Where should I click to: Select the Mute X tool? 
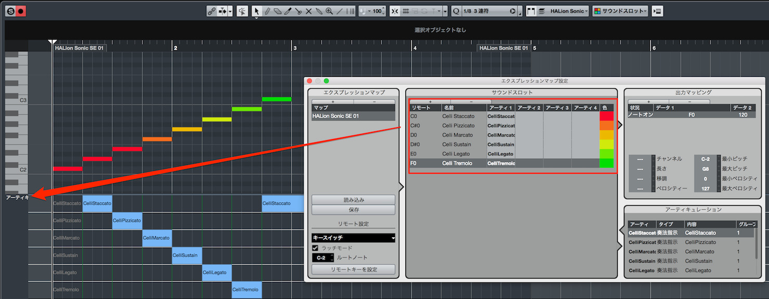point(309,11)
